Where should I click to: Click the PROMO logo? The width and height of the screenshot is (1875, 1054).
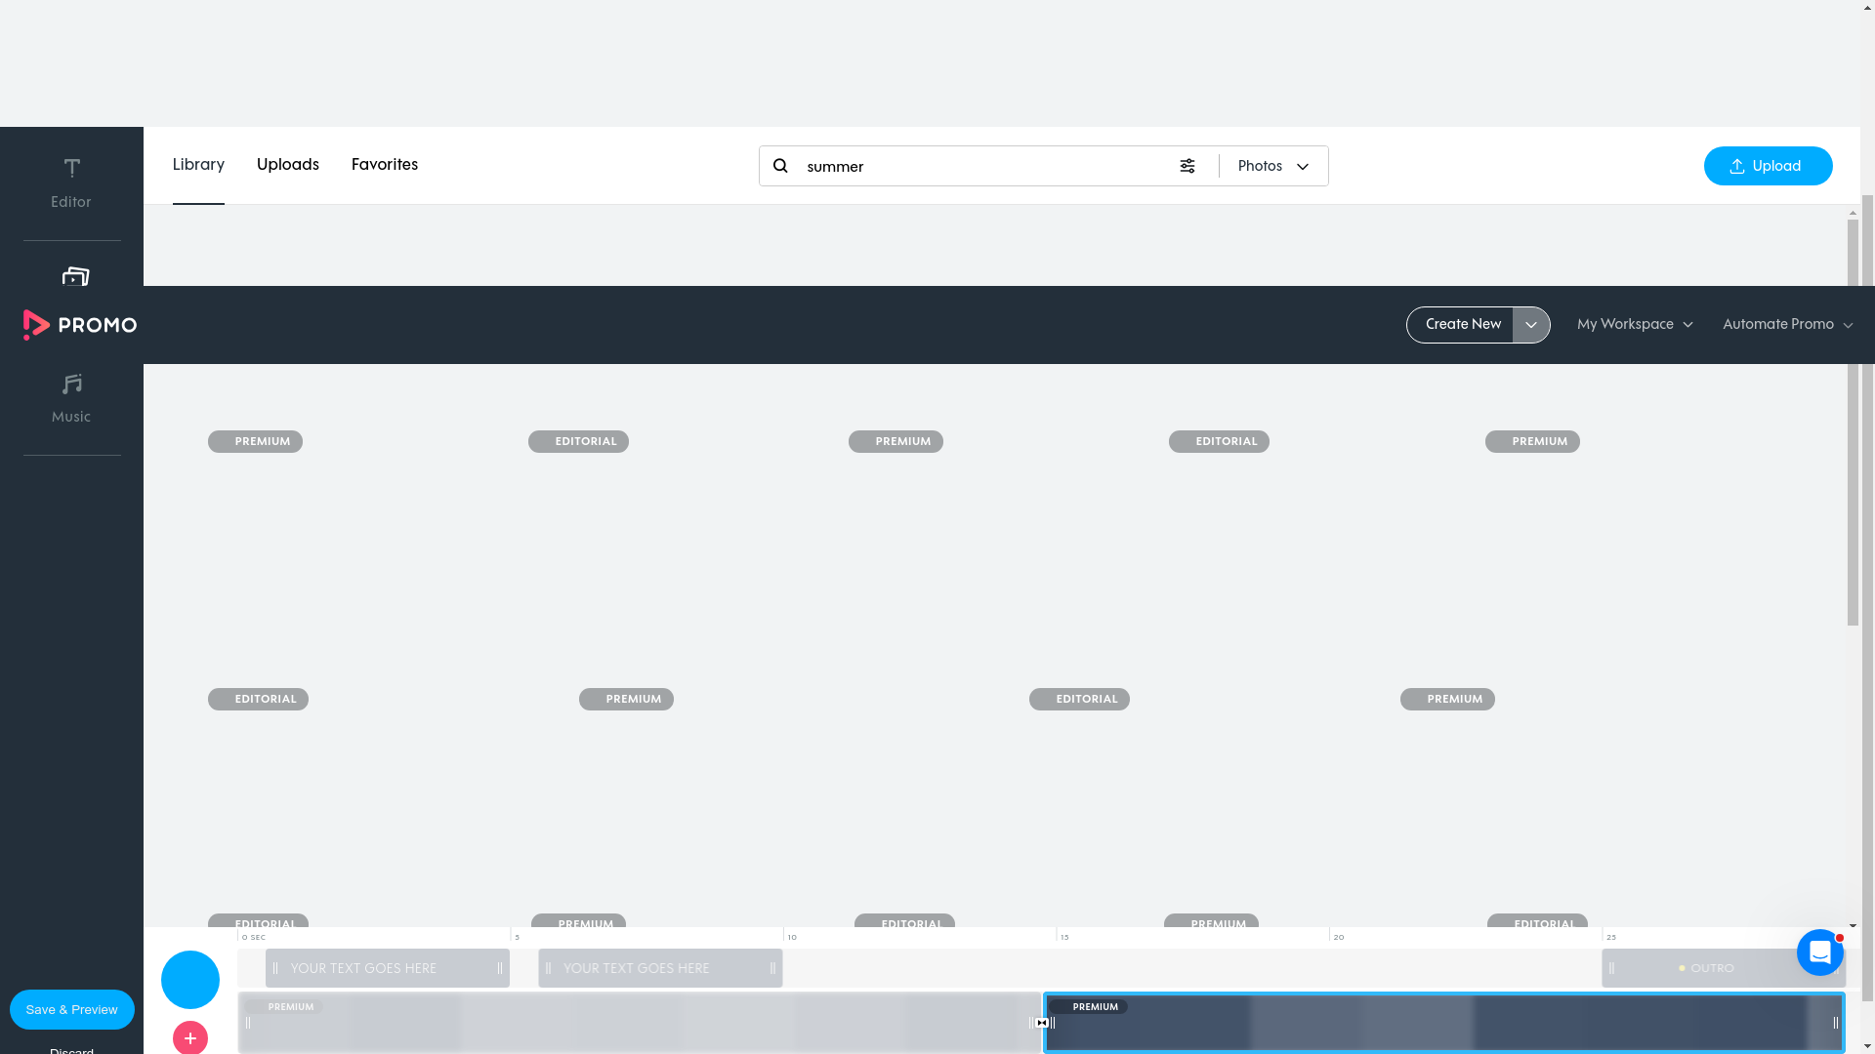[79, 324]
